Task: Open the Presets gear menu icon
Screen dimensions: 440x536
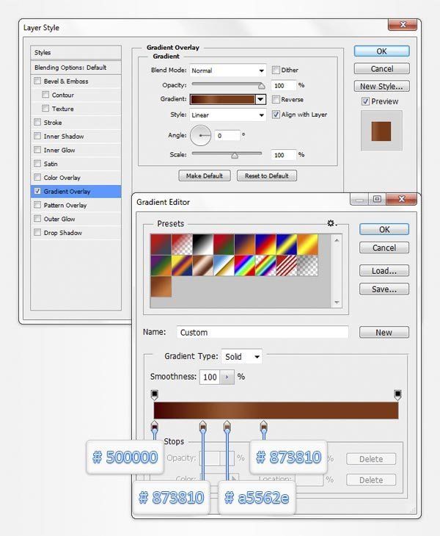Action: click(331, 223)
